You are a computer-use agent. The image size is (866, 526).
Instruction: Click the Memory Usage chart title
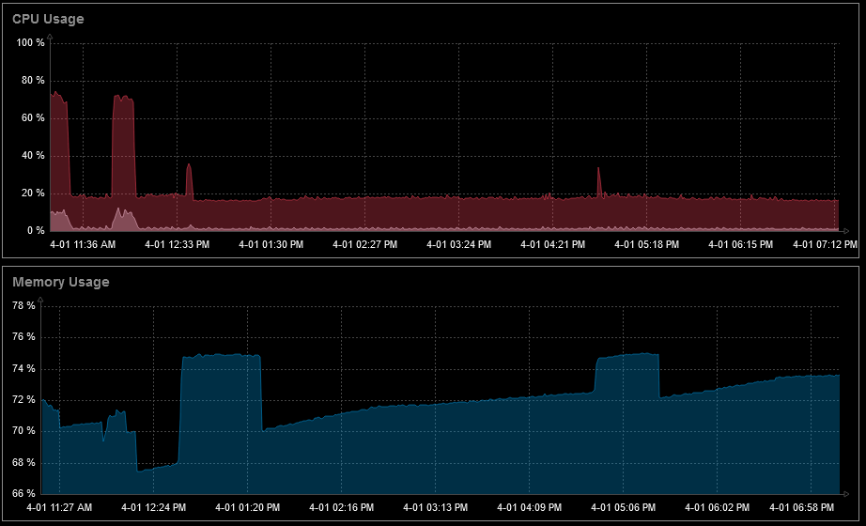(61, 282)
